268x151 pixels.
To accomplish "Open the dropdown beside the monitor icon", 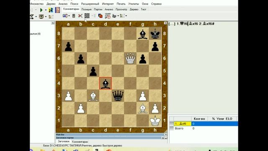I will click(x=46, y=17).
